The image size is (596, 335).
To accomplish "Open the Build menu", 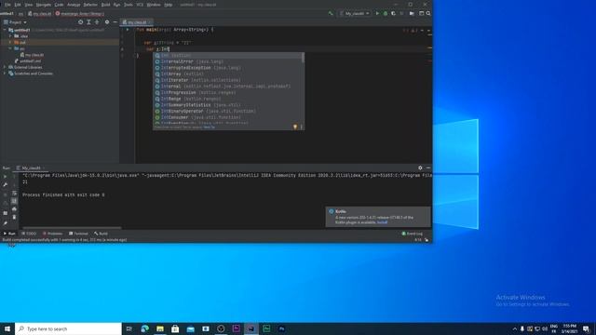I will coord(105,5).
